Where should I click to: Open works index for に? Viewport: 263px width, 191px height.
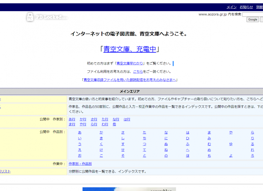(166, 138)
